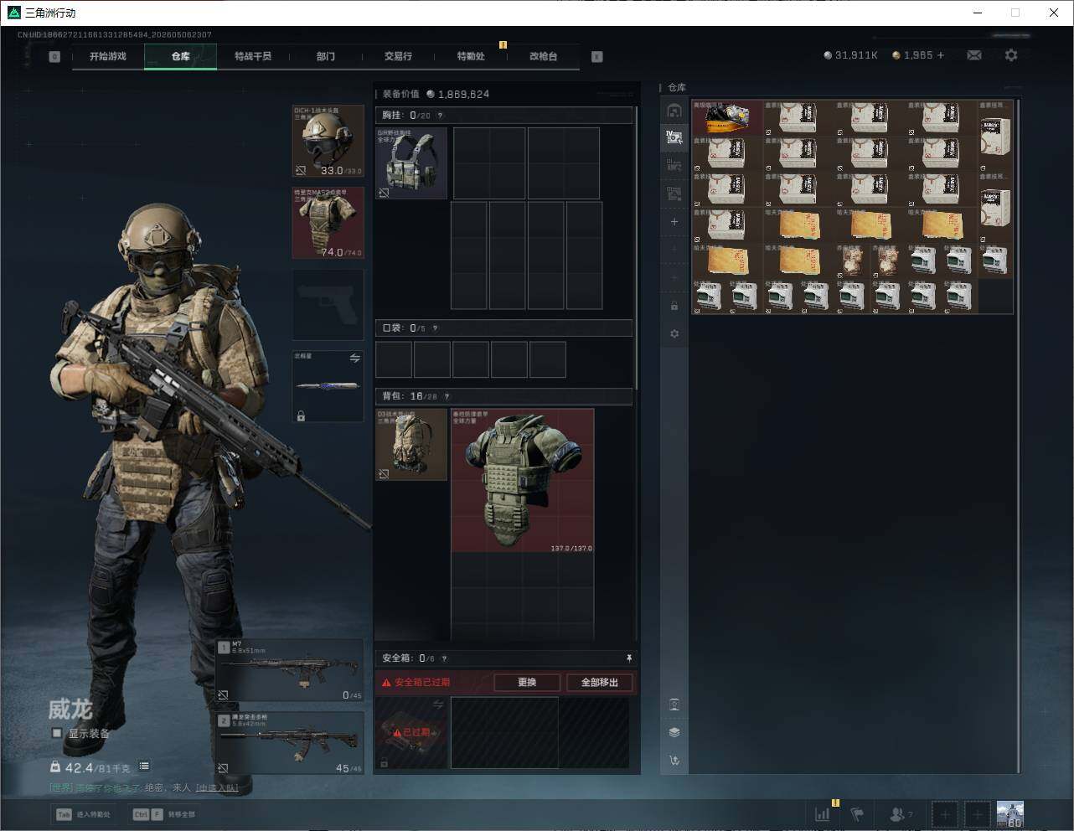Close the 三角洲行动 window
Screen dimensions: 1074x831
pyautogui.click(x=1054, y=13)
